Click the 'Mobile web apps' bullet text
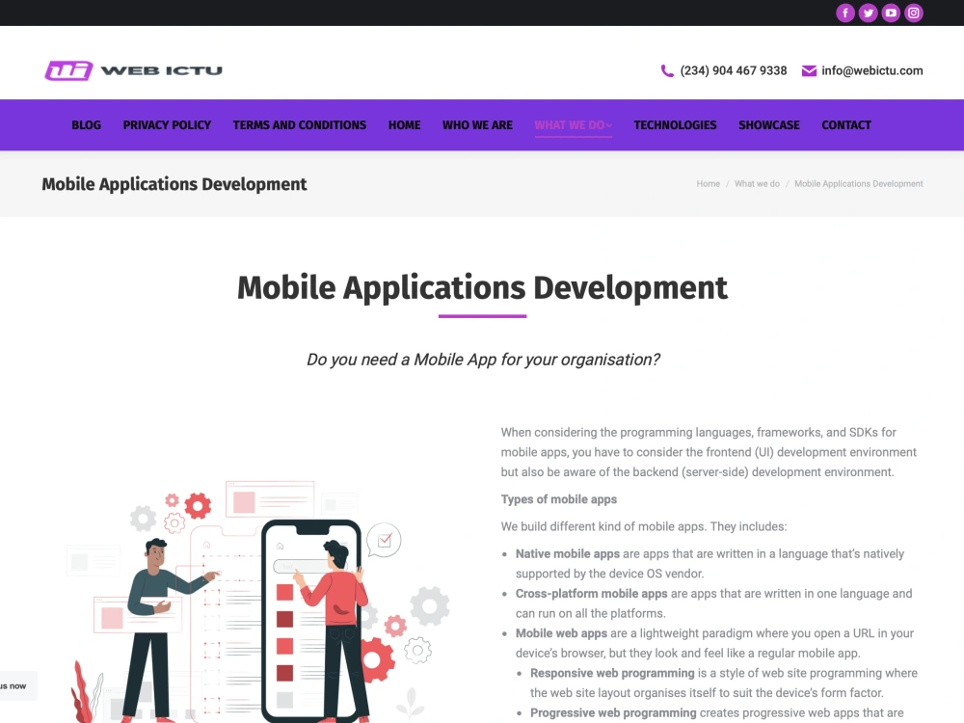 (561, 633)
